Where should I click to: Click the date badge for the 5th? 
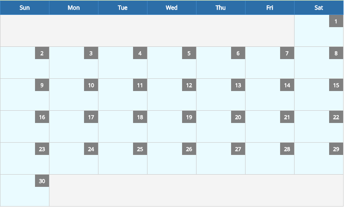coord(189,53)
